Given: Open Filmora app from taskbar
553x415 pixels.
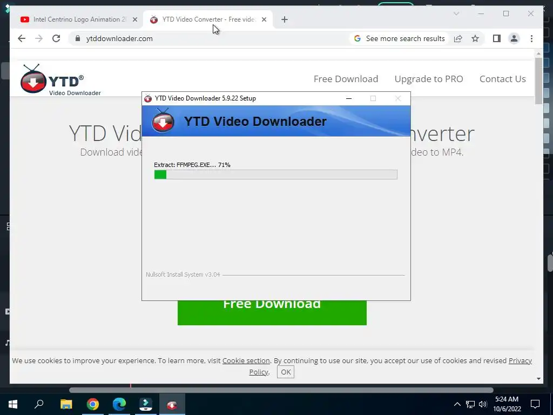Looking at the screenshot, I should 146,404.
